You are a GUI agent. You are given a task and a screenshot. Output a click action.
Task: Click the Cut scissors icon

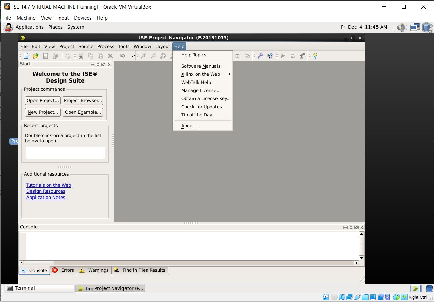click(x=81, y=56)
